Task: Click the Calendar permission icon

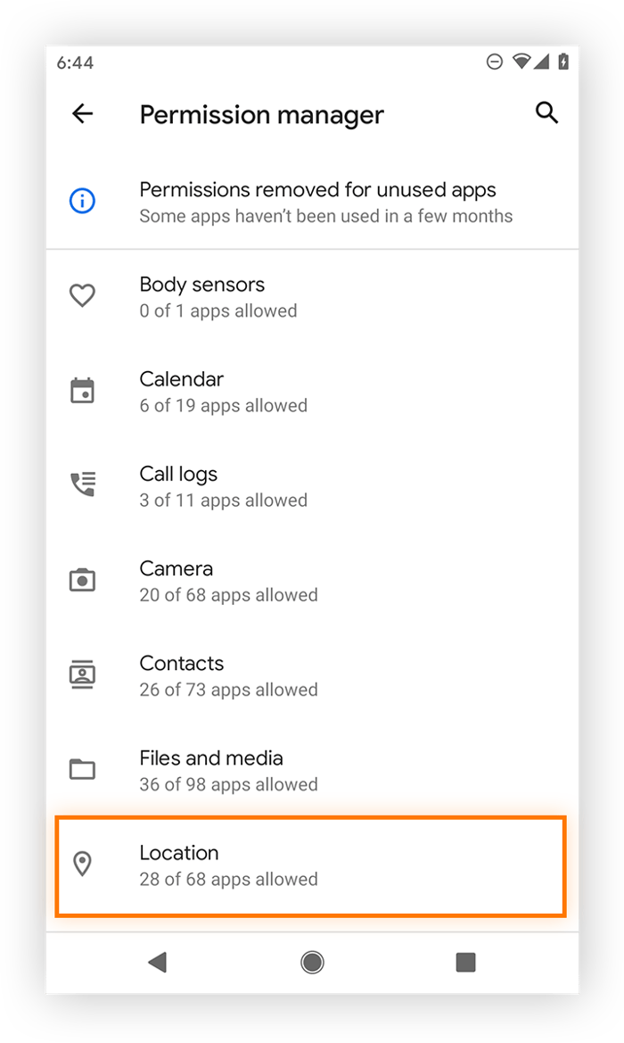Action: coord(82,390)
